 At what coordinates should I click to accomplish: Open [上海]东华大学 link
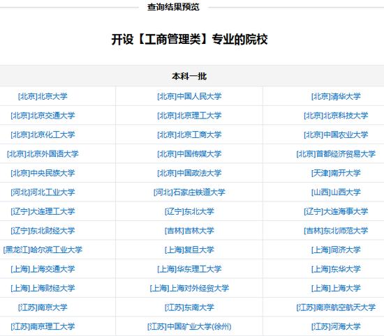[x=336, y=269]
